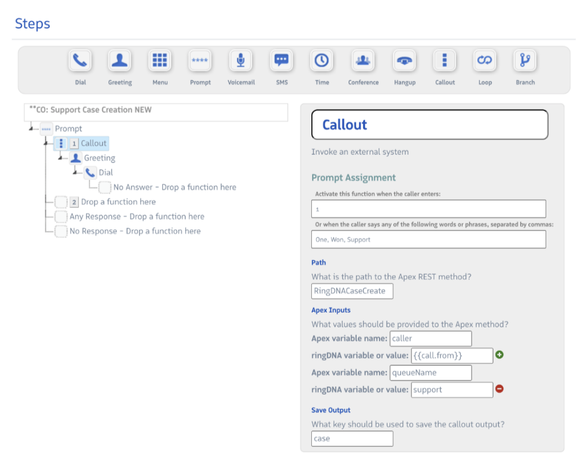Image resolution: width=583 pixels, height=468 pixels.
Task: Select the SMS chat bubble icon
Action: point(281,61)
